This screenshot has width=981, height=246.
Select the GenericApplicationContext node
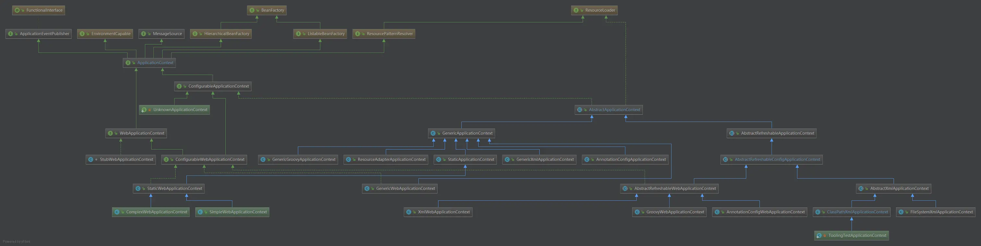462,134
